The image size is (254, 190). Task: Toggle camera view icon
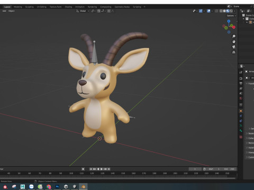(x=234, y=47)
